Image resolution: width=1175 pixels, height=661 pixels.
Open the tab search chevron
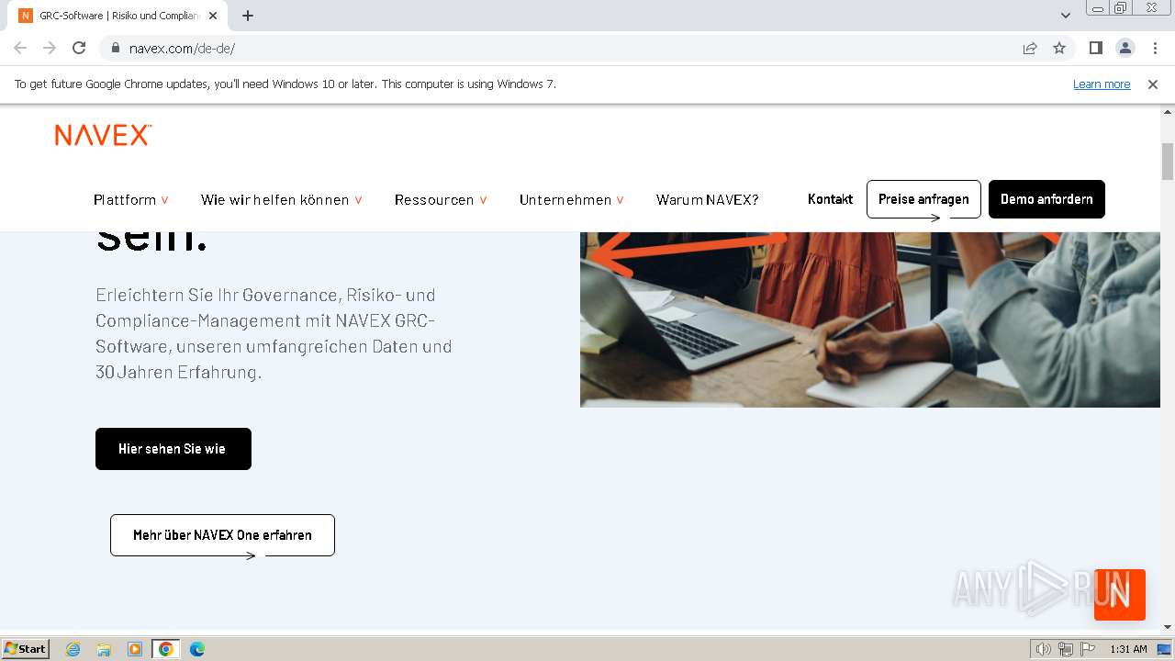(x=1065, y=16)
